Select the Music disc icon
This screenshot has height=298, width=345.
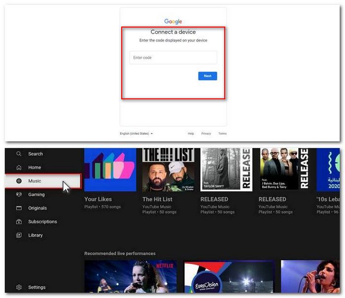point(19,181)
